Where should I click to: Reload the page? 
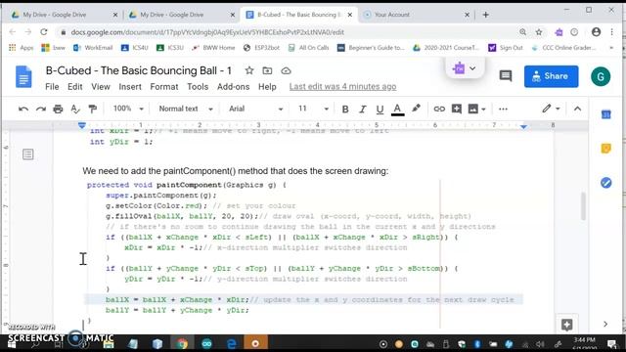(44, 32)
